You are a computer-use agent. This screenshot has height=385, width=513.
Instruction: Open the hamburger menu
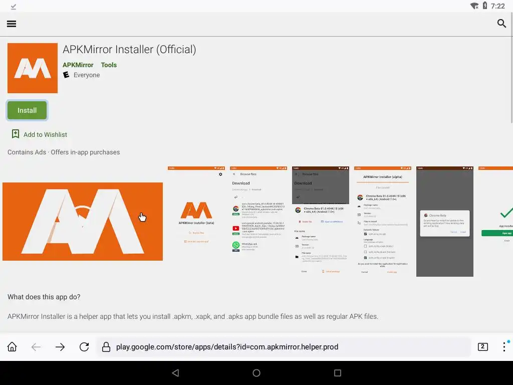[12, 24]
